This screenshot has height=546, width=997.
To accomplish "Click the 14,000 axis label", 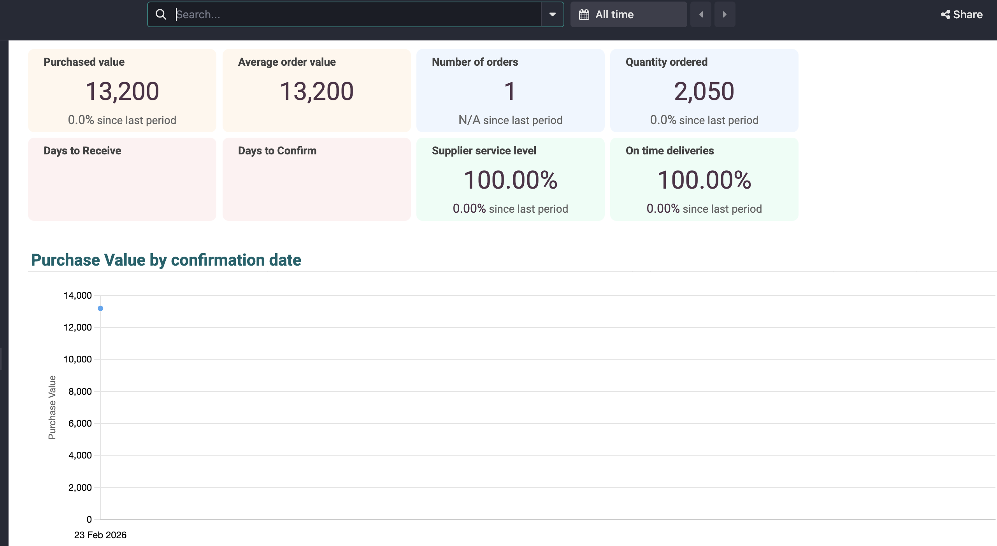I will tap(78, 296).
